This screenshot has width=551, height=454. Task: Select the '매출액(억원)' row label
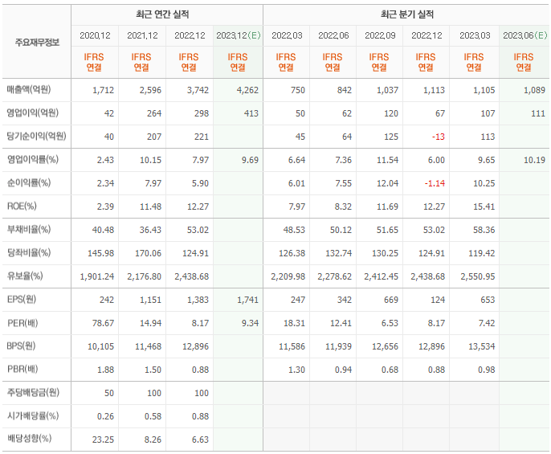[29, 90]
